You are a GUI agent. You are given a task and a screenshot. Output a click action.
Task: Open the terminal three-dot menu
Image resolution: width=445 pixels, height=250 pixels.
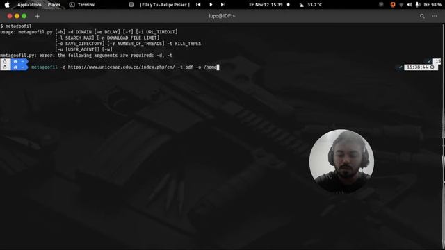(435, 16)
